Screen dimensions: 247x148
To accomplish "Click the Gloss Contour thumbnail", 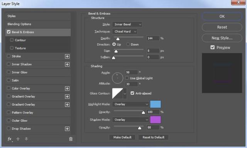I will tap(117, 93).
